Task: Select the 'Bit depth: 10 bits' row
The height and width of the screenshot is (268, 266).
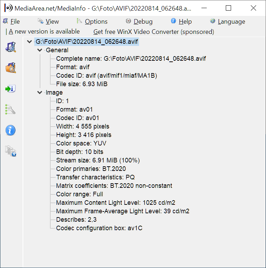Action: tap(79, 152)
